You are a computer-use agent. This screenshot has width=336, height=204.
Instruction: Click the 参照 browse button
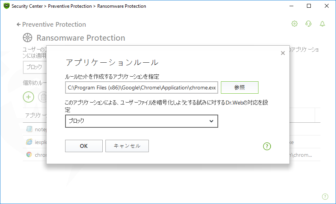tap(240, 87)
